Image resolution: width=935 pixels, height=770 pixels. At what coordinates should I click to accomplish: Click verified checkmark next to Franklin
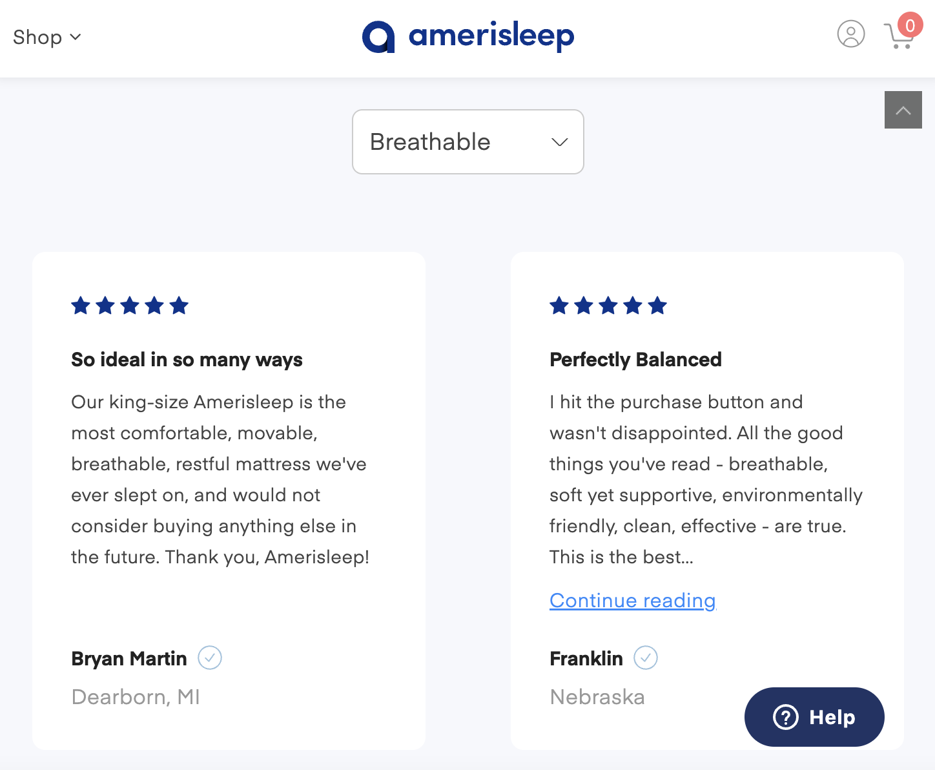pos(646,658)
